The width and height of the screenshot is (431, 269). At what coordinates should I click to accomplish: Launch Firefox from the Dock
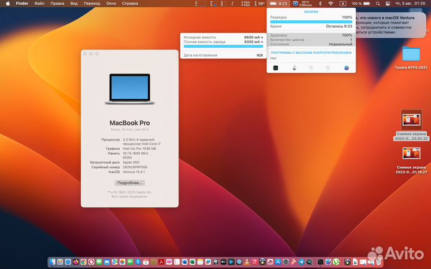click(76, 262)
